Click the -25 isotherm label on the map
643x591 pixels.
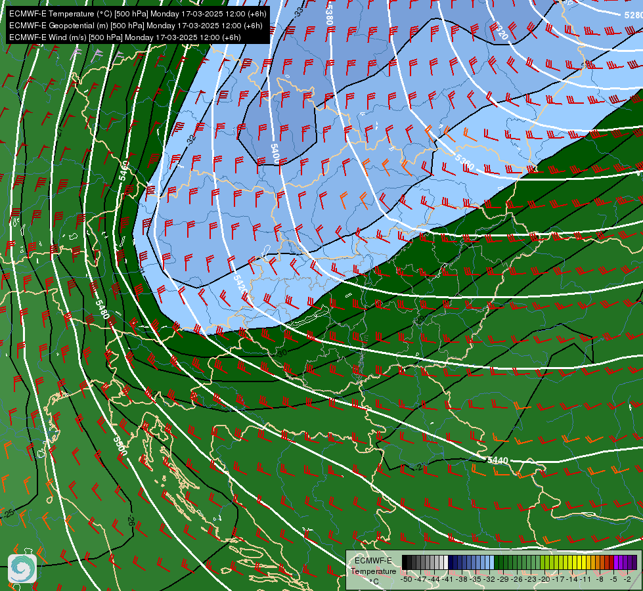click(8, 514)
